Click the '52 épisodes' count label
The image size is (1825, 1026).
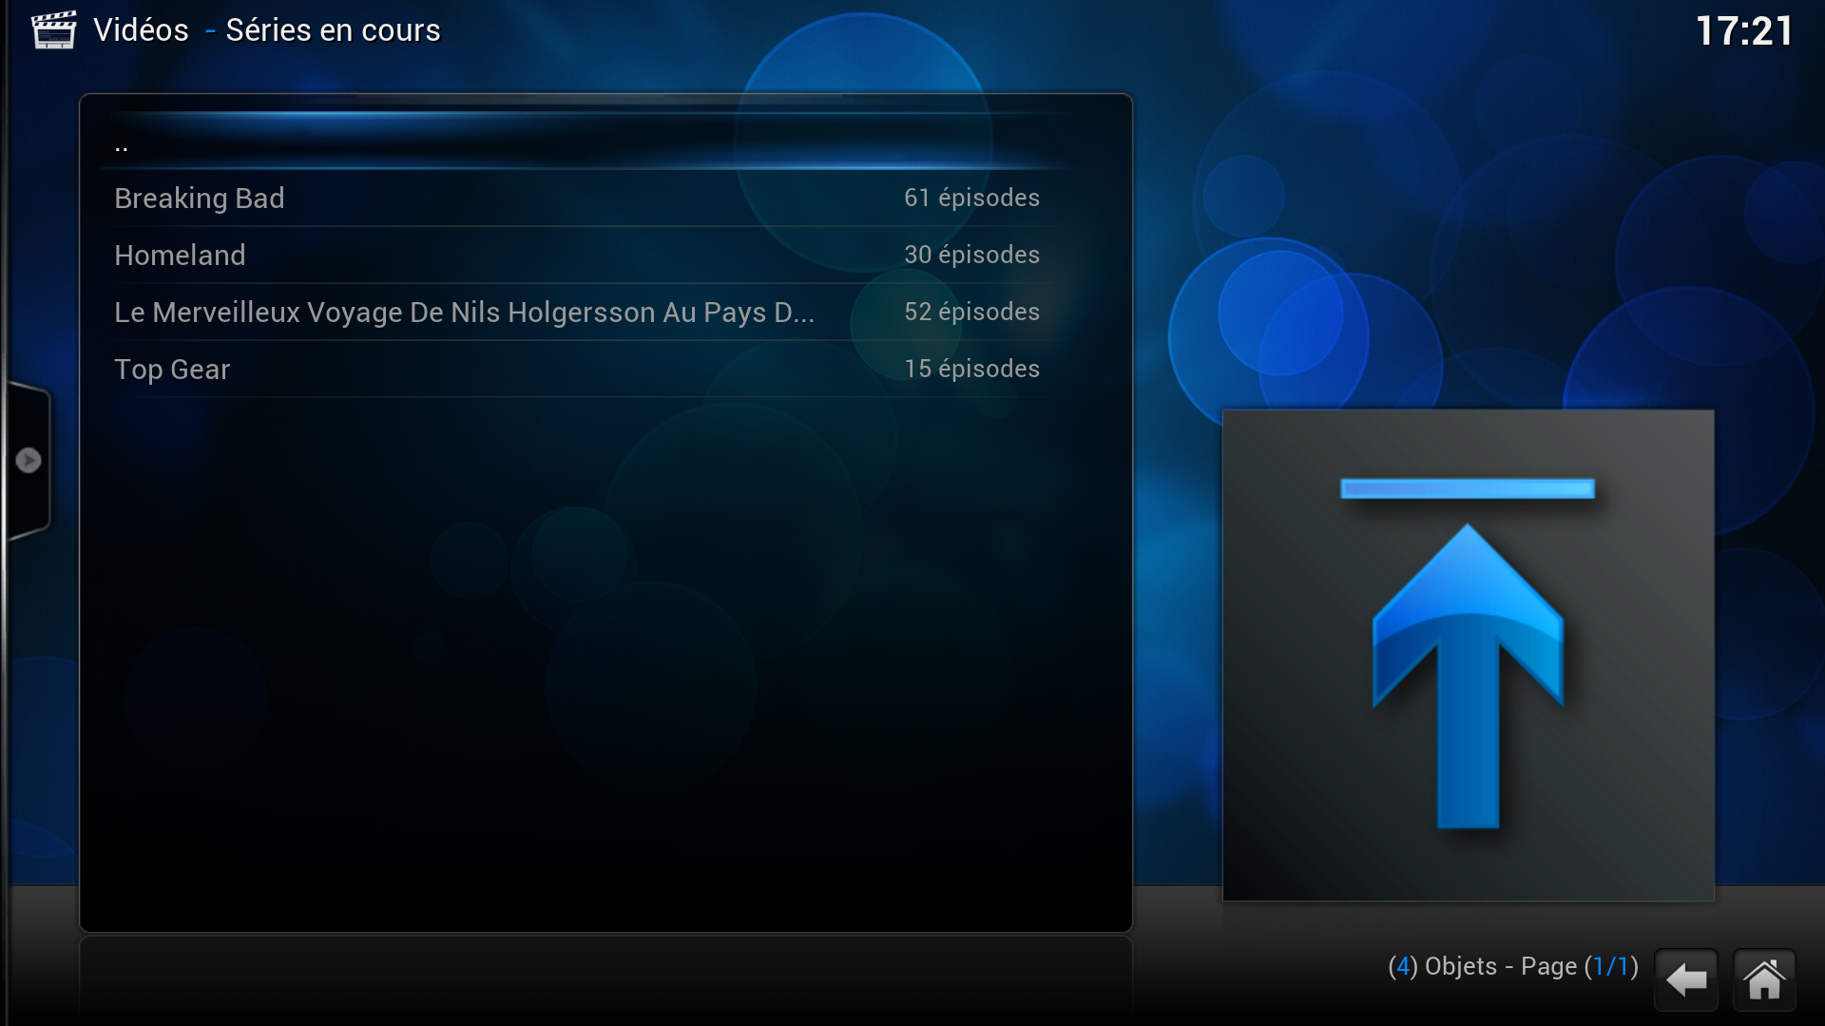[x=971, y=312]
